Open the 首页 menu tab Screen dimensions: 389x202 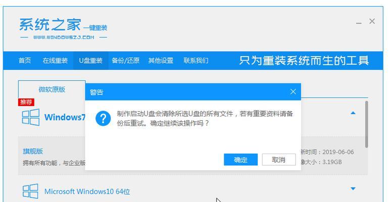pyautogui.click(x=25, y=61)
